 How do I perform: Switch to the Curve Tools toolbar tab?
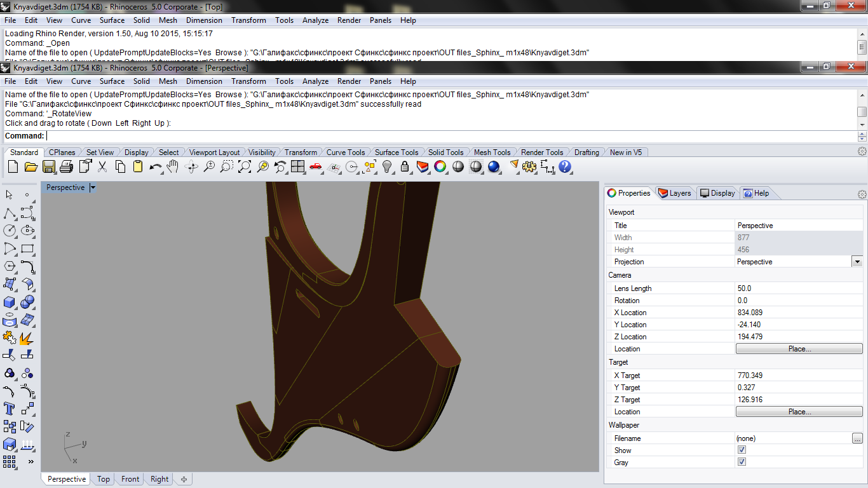pyautogui.click(x=346, y=152)
